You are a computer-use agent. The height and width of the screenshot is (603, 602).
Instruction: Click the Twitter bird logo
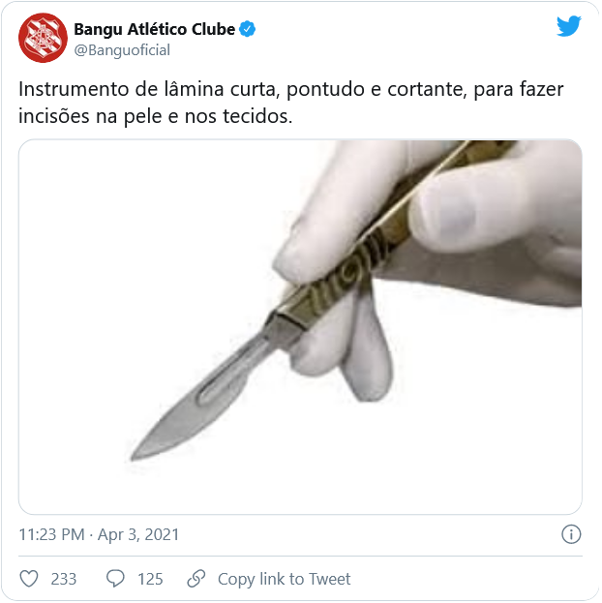point(568,26)
